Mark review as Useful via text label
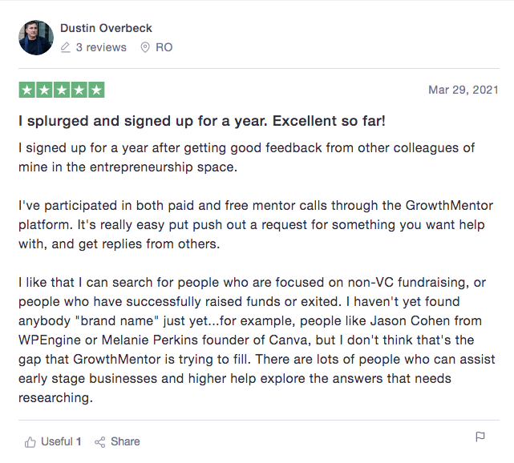Image resolution: width=514 pixels, height=463 pixels. tap(57, 441)
